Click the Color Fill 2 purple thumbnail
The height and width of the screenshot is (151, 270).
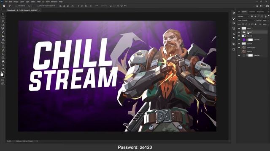(x=244, y=40)
